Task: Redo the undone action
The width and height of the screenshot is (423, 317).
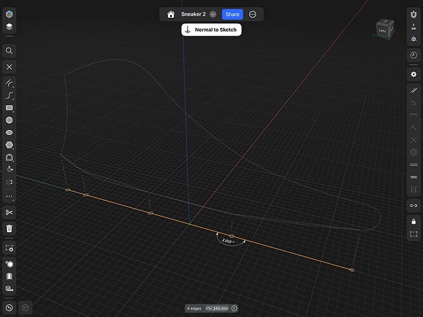Action: point(25,308)
